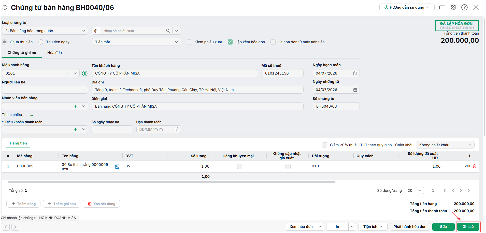Click the In print button
This screenshot has height=233, width=486.
click(x=337, y=227)
